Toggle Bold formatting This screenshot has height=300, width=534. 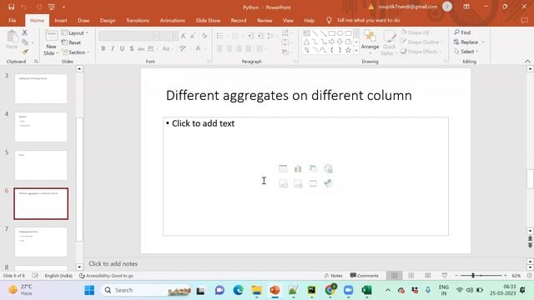click(103, 48)
